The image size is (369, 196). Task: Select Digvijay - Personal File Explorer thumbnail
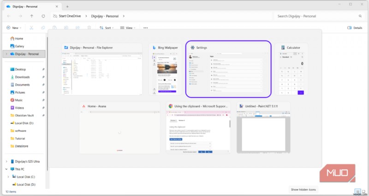click(101, 69)
